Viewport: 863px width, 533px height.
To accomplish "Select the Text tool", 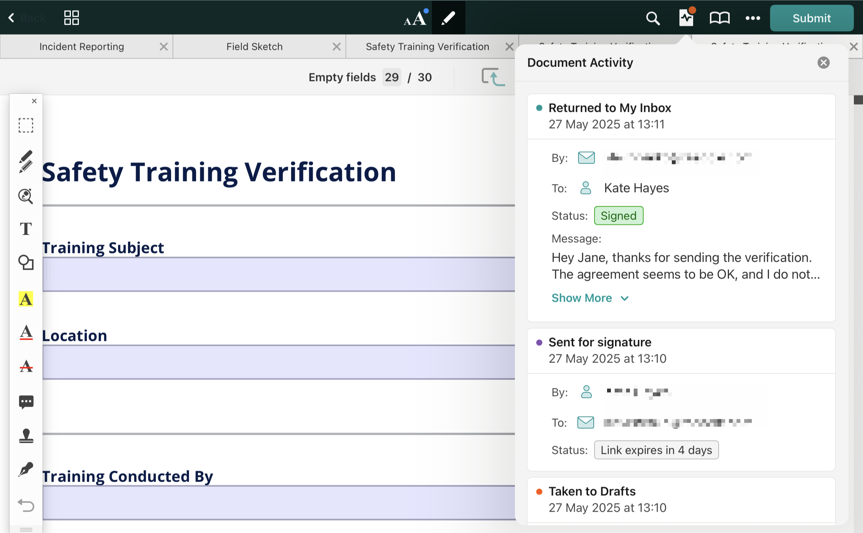I will pyautogui.click(x=26, y=229).
